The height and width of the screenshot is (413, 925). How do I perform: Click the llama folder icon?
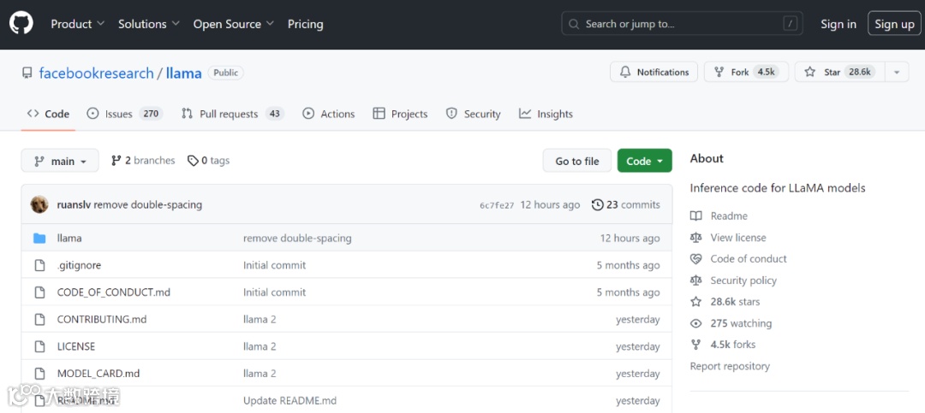[x=39, y=238]
